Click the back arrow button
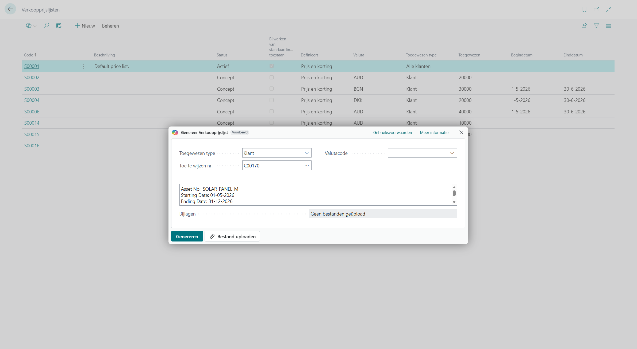Viewport: 637px width, 349px height. (10, 9)
